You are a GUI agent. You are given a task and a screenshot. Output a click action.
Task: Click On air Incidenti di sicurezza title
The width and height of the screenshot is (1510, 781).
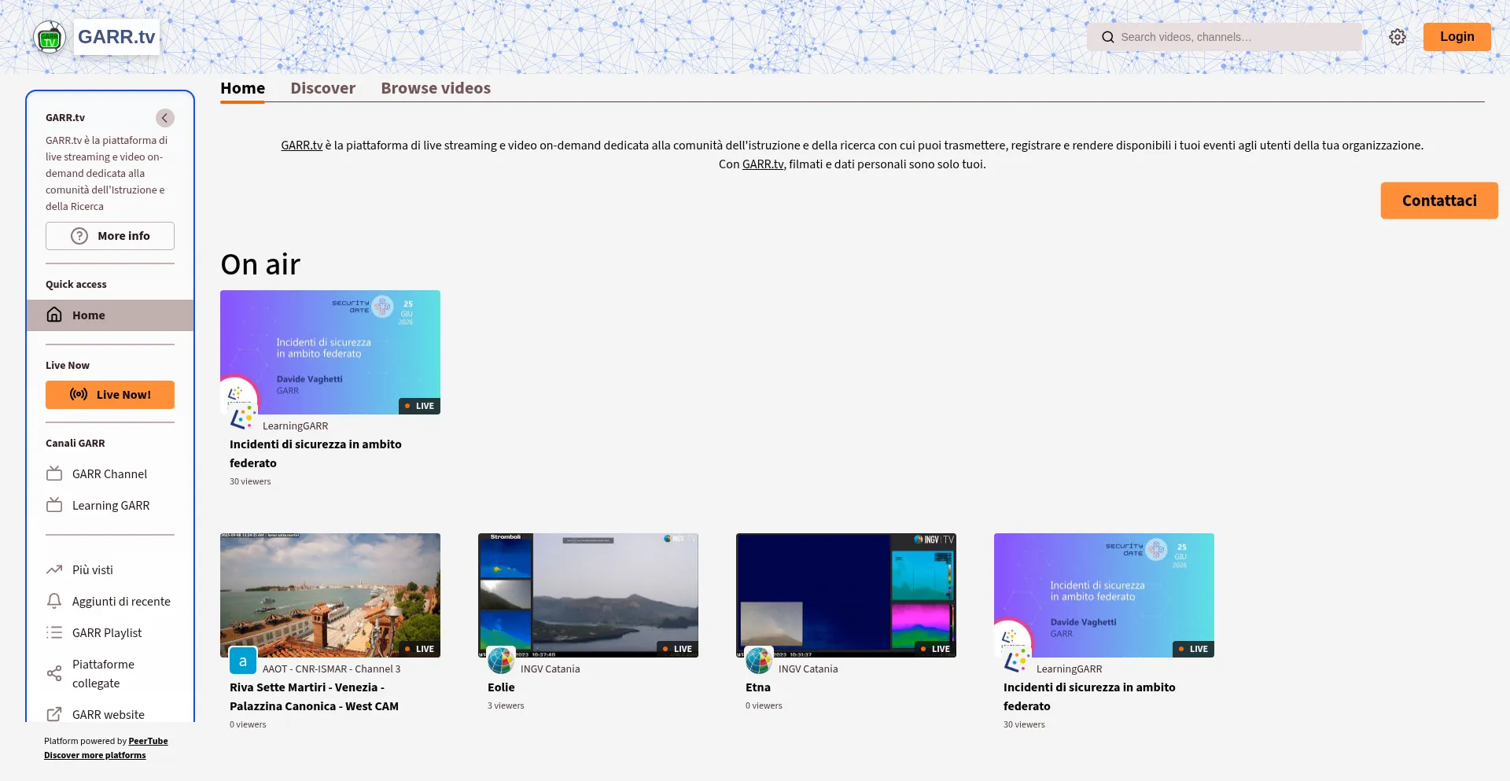coord(315,454)
